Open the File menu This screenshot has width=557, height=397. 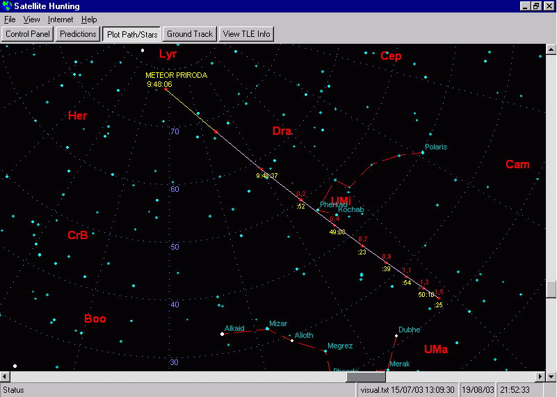[x=10, y=19]
